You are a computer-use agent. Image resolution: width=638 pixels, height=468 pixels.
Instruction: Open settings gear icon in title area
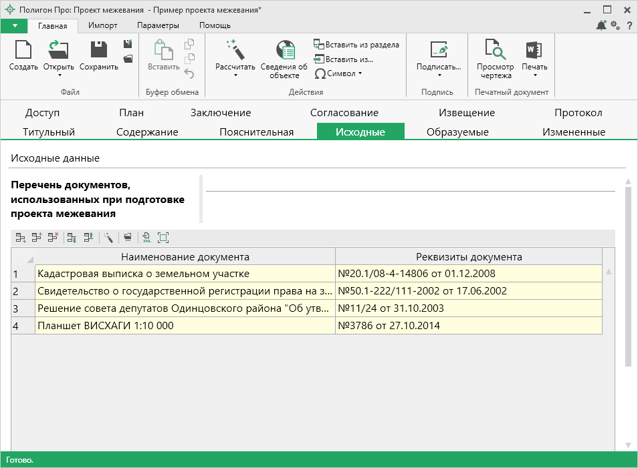click(x=615, y=25)
